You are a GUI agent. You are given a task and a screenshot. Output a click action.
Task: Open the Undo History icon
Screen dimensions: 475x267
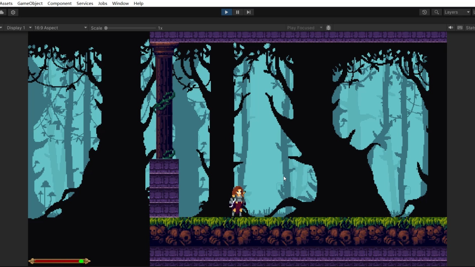click(x=424, y=12)
